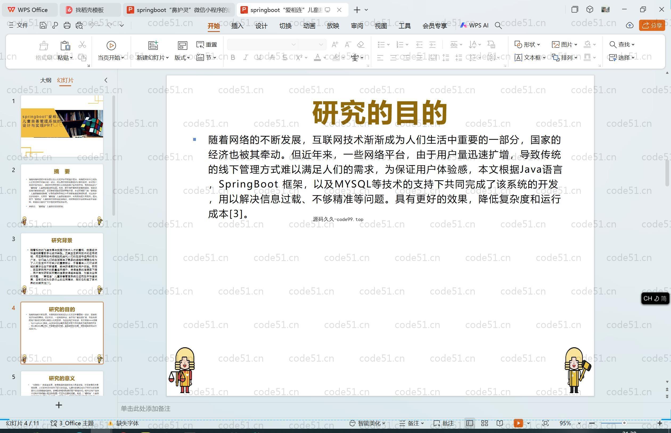Viewport: 671px width, 433px height.
Task: Start slideshow from current page play icon
Action: point(111,45)
